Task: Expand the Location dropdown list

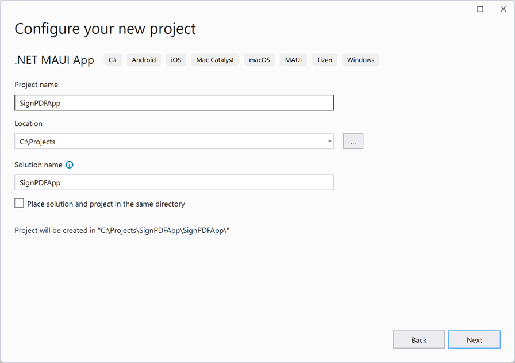Action: tap(329, 141)
